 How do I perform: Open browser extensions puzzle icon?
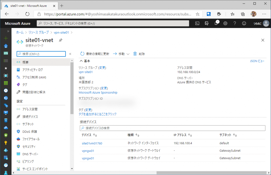click(x=219, y=14)
